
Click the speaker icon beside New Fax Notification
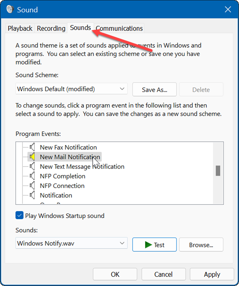[33, 147]
